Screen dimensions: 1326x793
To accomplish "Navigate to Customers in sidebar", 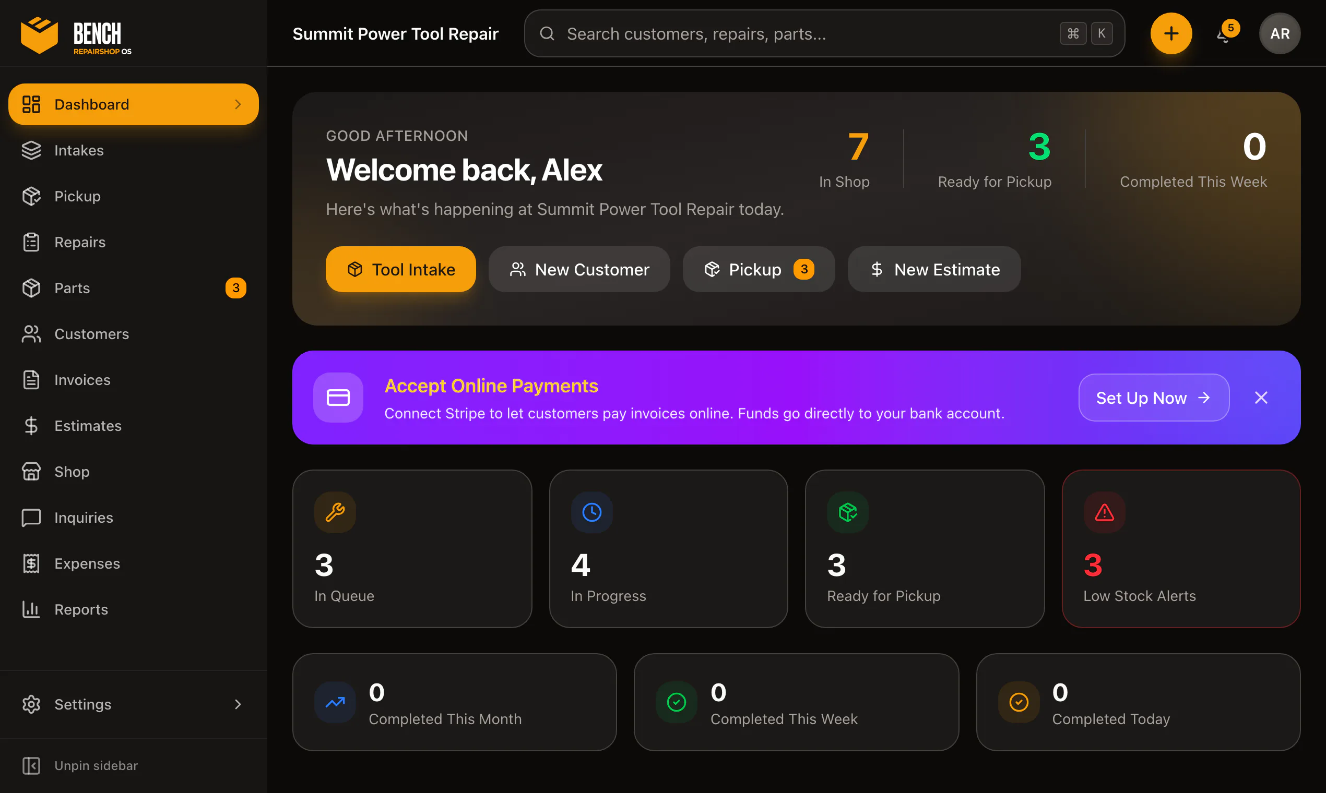I will pyautogui.click(x=134, y=334).
